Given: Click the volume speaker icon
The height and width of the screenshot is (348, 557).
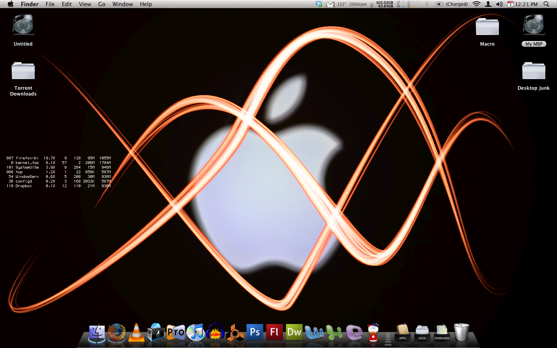Looking at the screenshot, I should point(499,4).
